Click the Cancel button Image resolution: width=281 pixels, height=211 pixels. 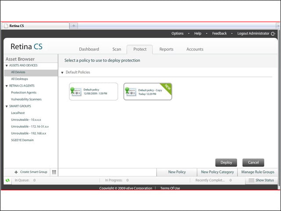[253, 163]
